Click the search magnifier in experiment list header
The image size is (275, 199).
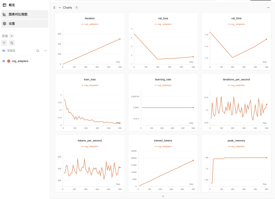coord(38,51)
